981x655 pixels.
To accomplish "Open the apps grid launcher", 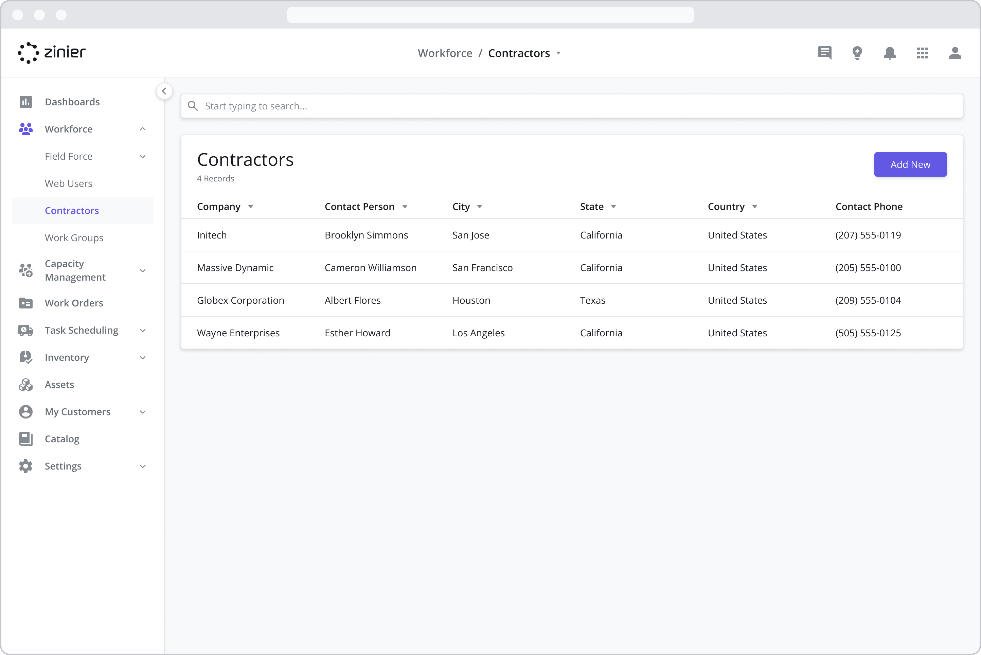I will pyautogui.click(x=922, y=53).
